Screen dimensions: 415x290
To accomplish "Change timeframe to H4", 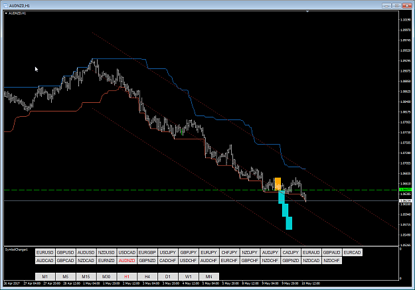I will pos(147,277).
